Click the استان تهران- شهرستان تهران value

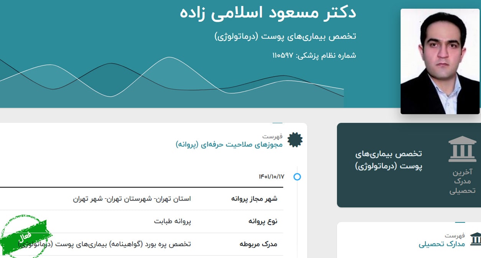(132, 199)
